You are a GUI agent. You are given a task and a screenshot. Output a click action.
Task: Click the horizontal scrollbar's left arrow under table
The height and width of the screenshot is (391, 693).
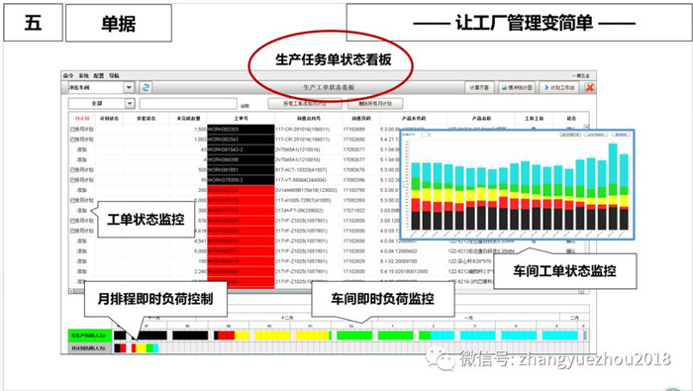click(70, 291)
